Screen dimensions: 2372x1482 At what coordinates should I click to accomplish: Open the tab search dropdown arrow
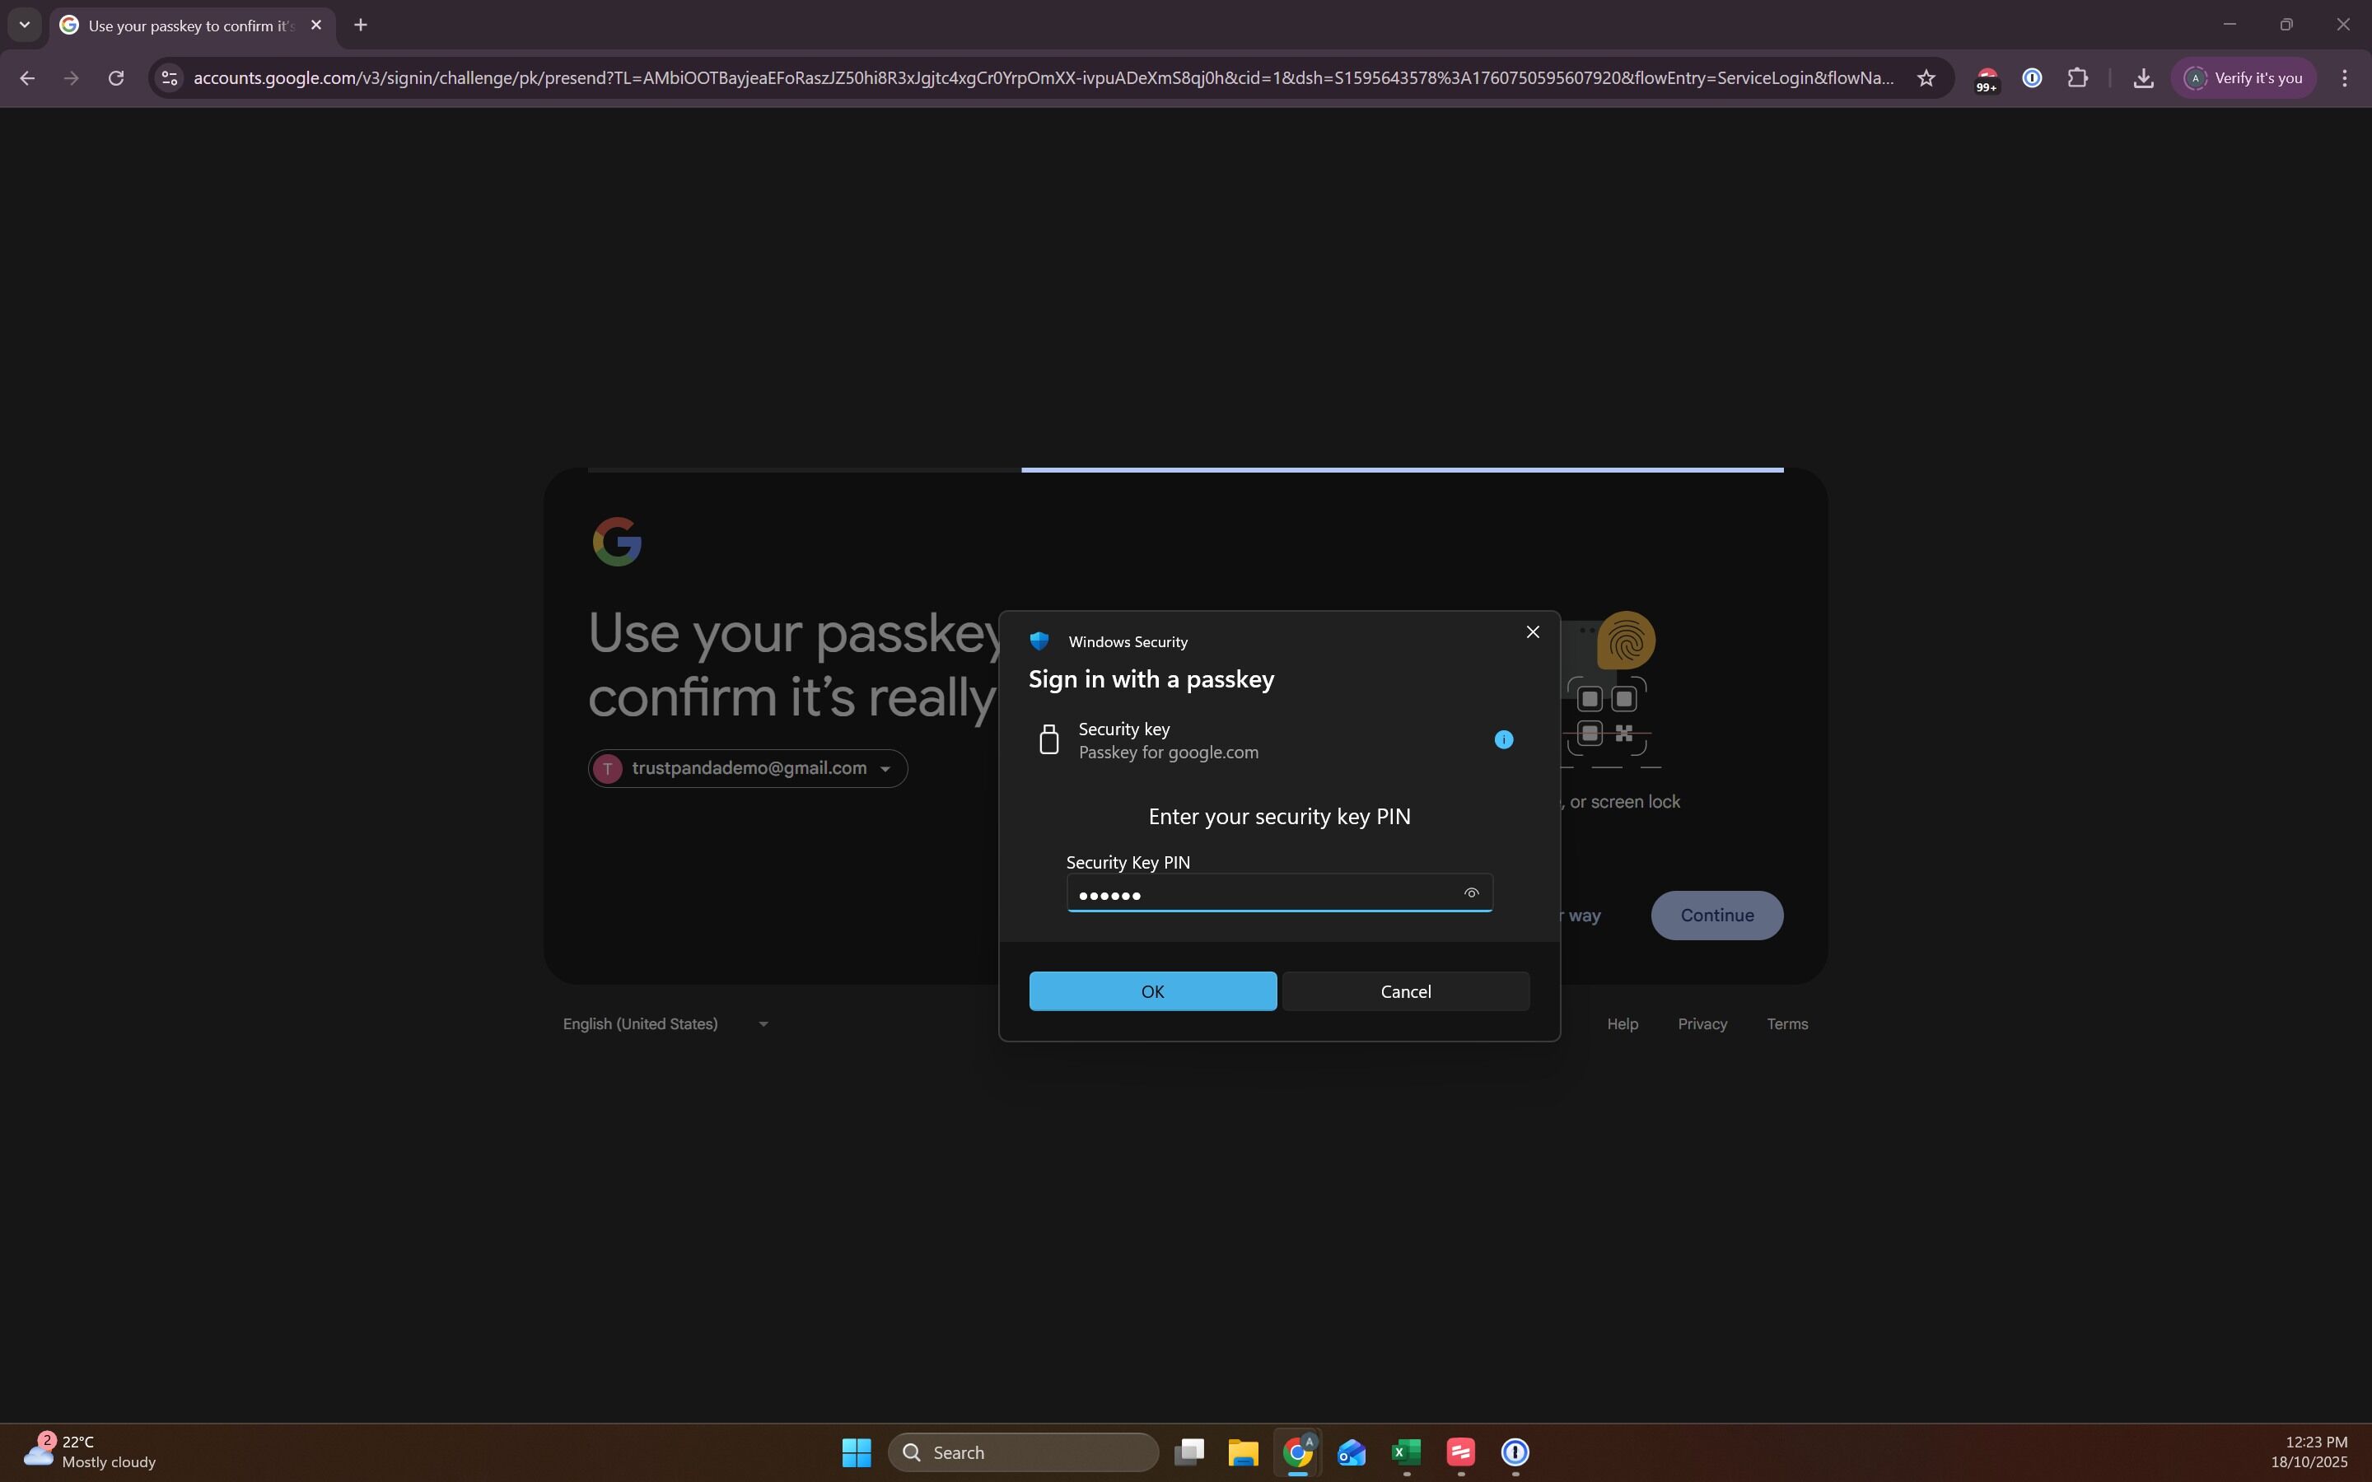pos(25,25)
